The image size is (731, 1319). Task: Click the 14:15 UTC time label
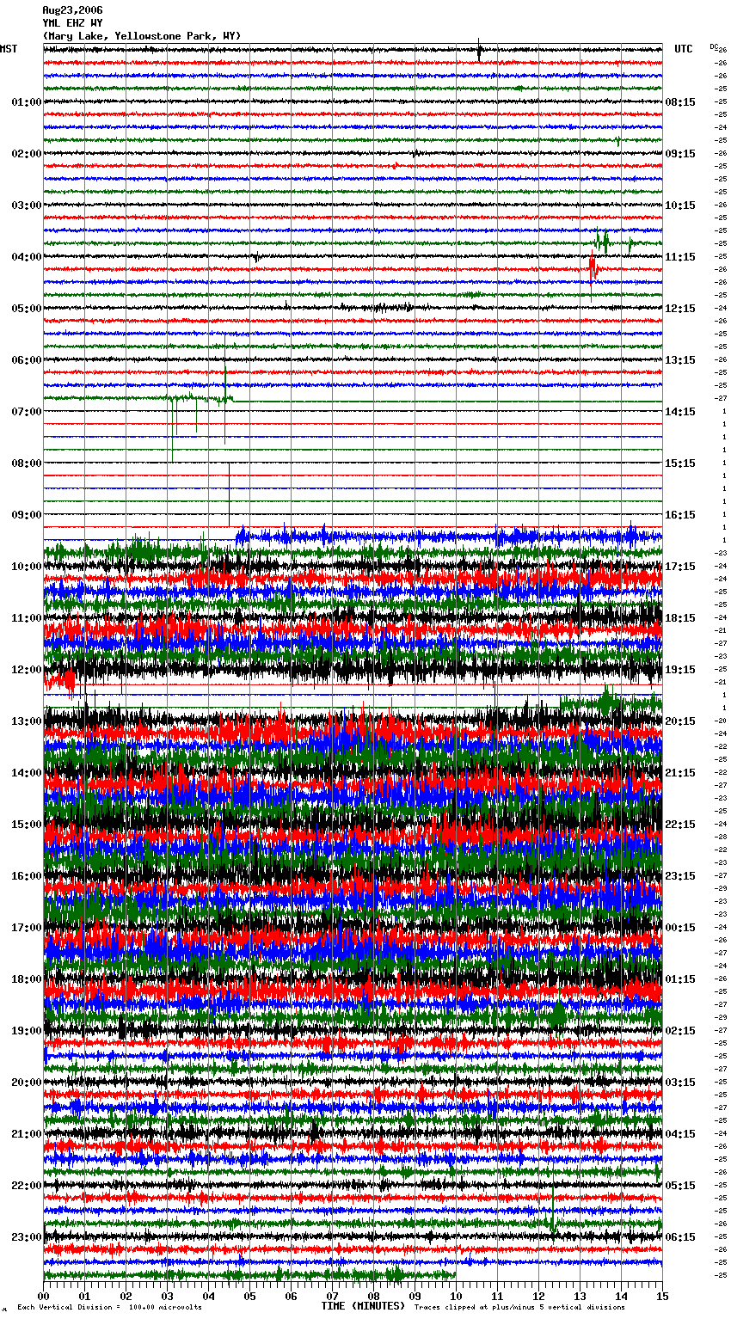click(680, 412)
